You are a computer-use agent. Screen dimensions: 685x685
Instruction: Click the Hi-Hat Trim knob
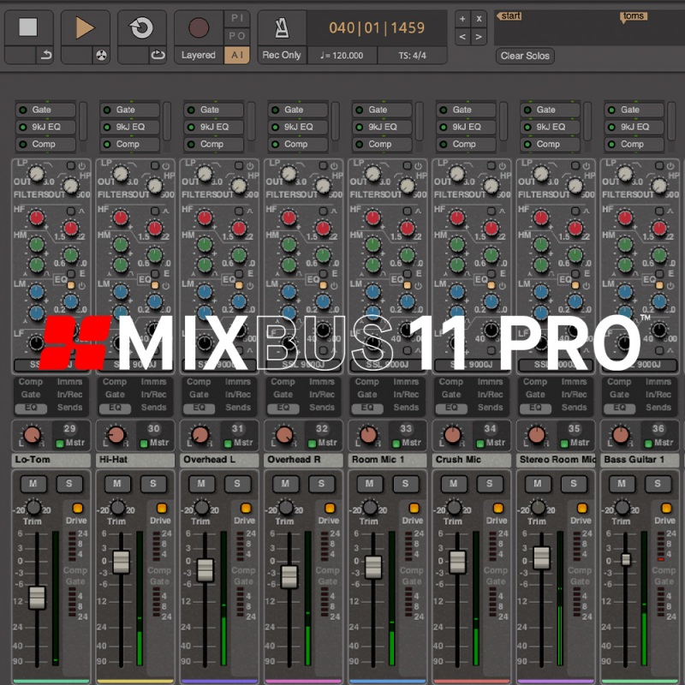tap(117, 508)
